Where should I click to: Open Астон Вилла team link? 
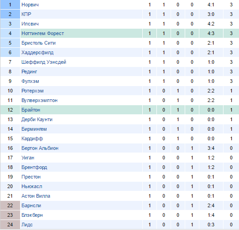point(36,196)
